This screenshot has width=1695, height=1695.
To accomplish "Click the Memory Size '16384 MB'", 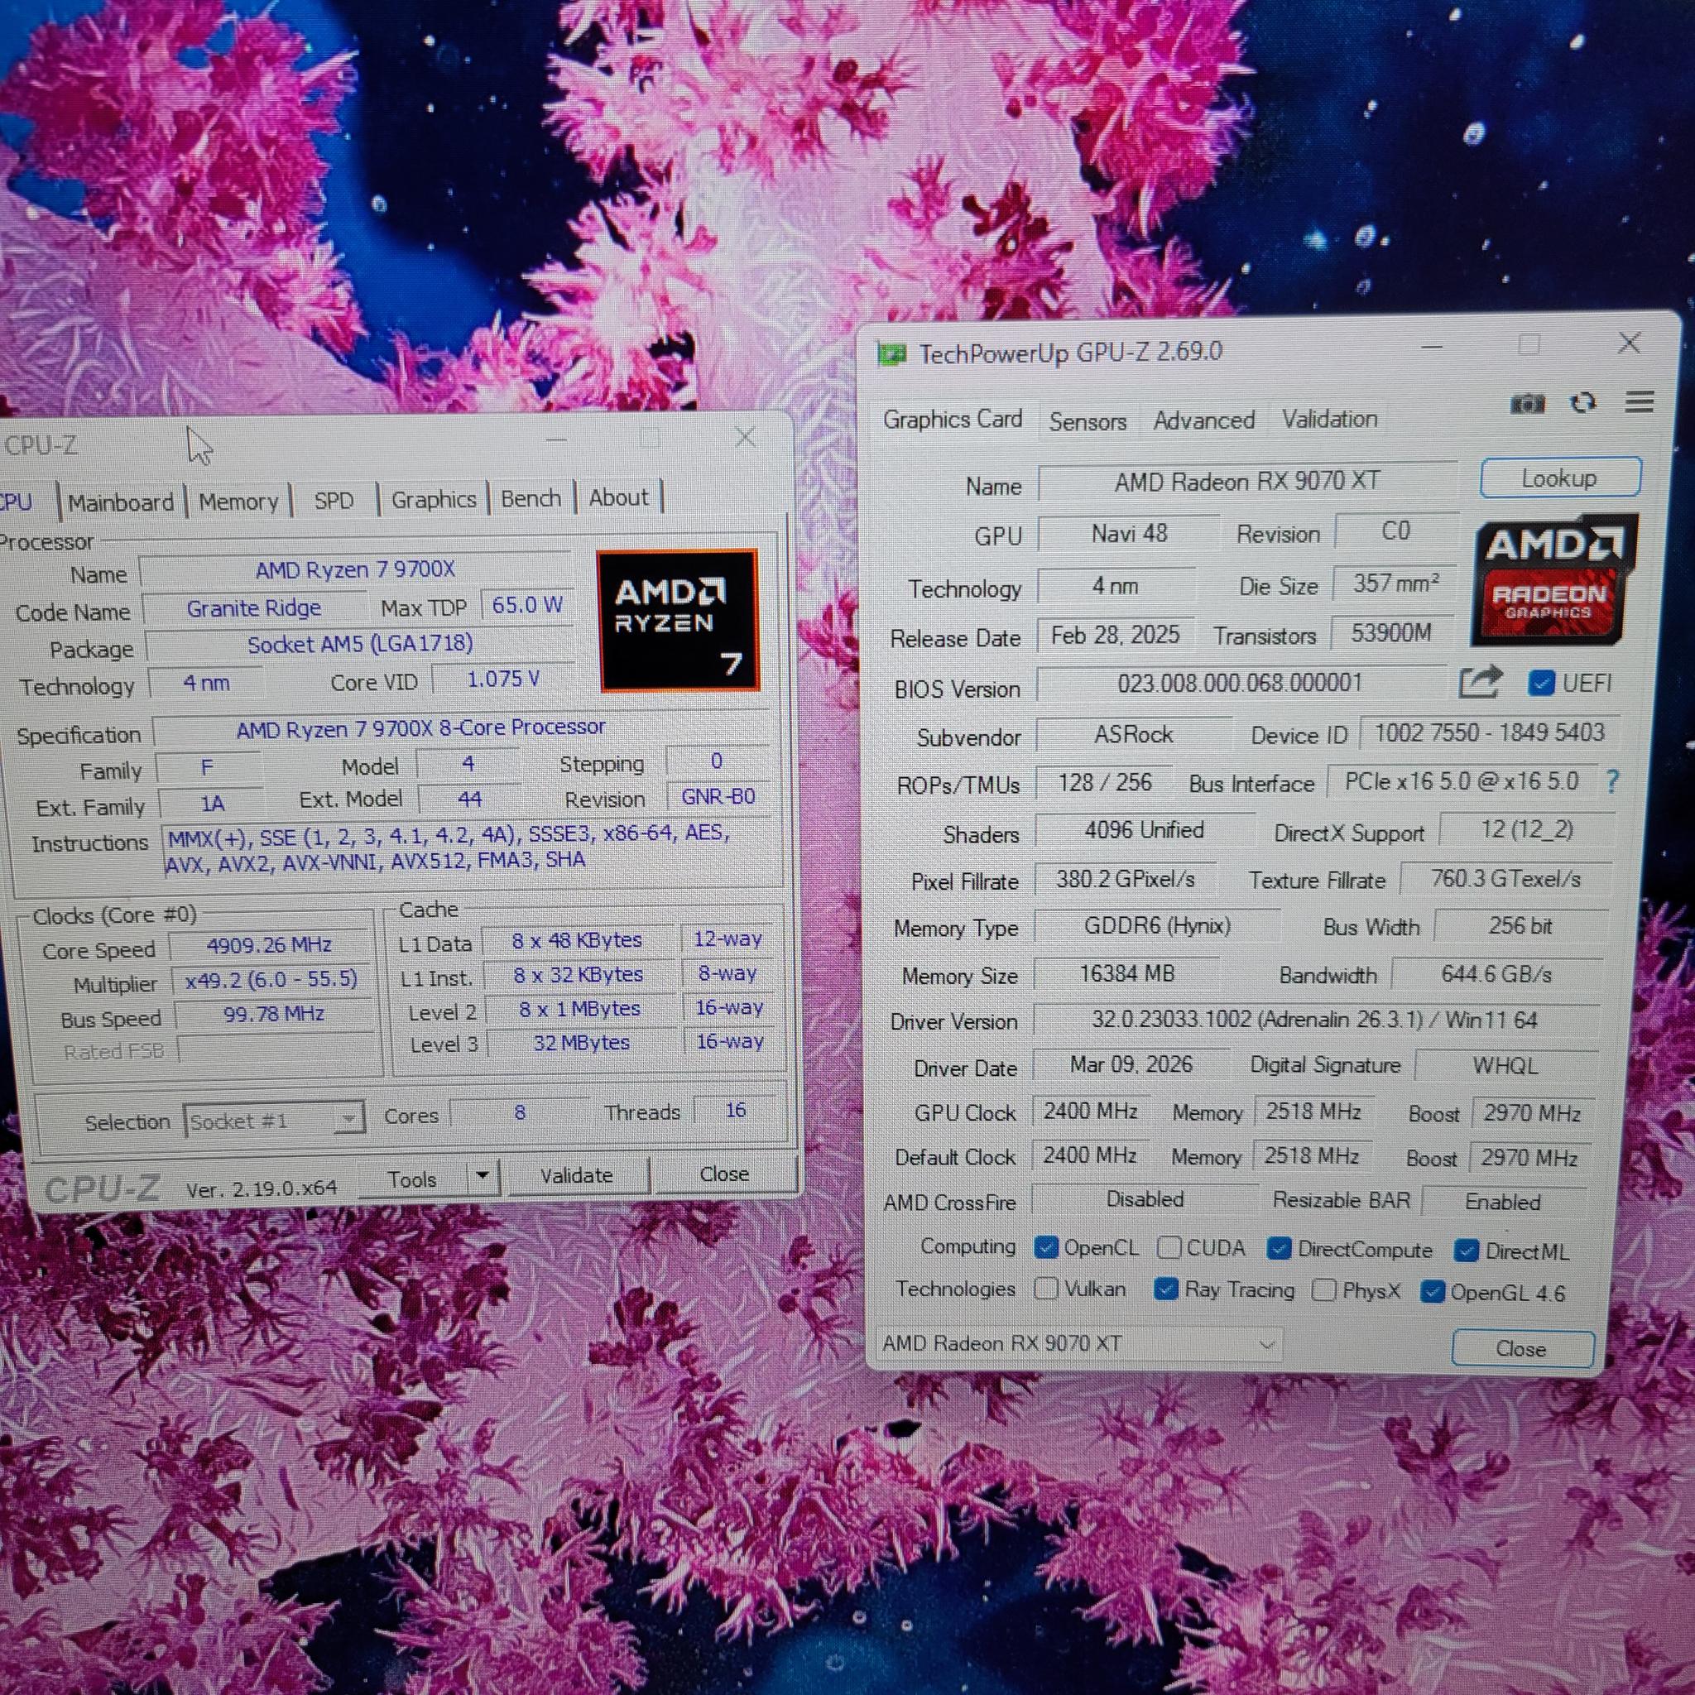I will 1126,973.
